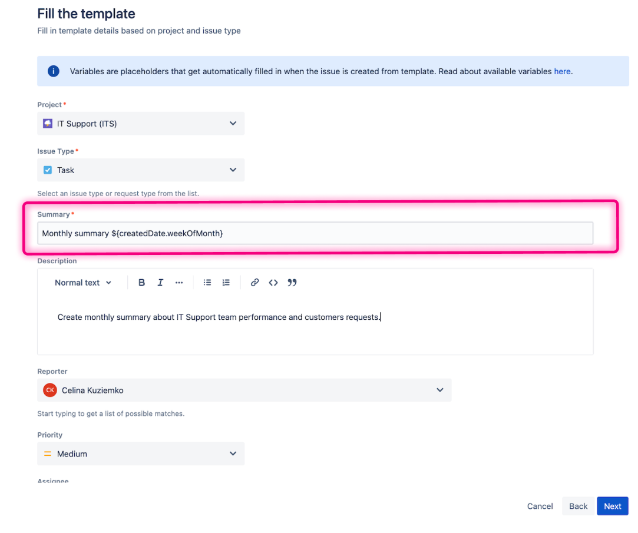Insert a numbered list in the description
Image resolution: width=638 pixels, height=533 pixels.
tap(226, 282)
